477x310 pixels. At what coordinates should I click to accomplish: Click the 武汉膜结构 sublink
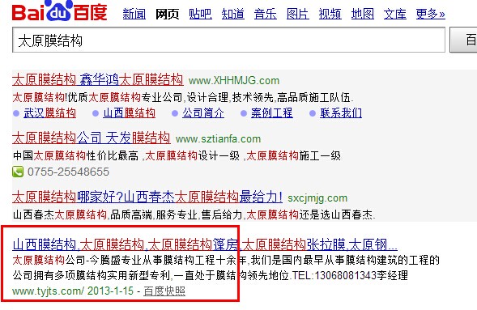click(x=50, y=113)
